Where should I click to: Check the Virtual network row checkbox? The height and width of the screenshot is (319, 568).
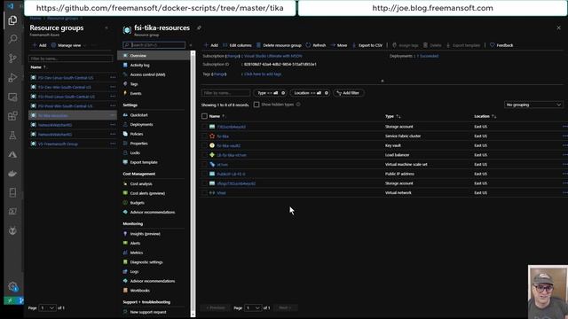pos(204,193)
